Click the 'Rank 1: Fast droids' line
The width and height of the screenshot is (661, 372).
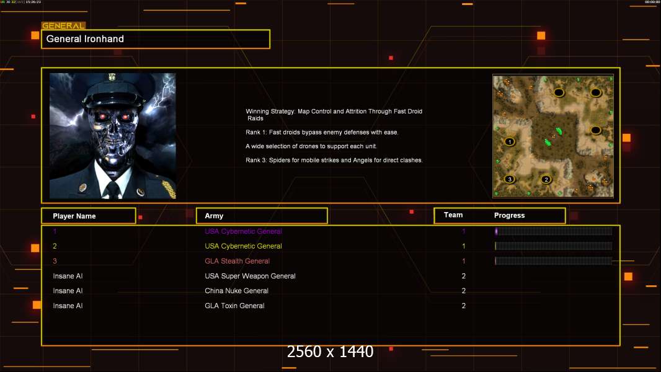point(322,132)
